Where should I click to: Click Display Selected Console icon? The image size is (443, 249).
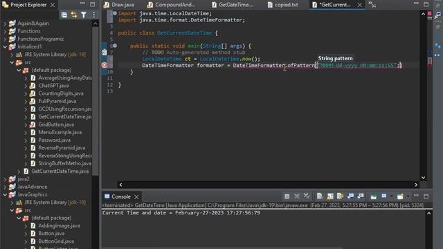pyautogui.click(x=384, y=196)
